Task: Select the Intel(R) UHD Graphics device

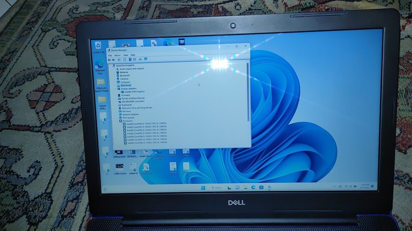Action: pos(133,92)
